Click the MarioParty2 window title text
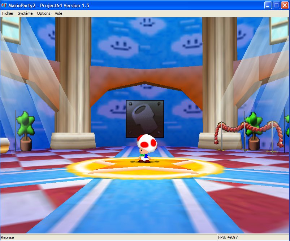This screenshot has width=290, height=241. tap(49, 5)
